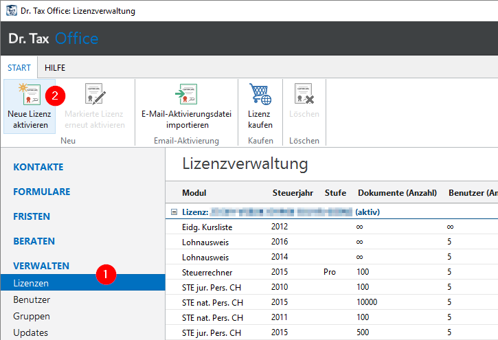Collapse the Lizenz group row
The height and width of the screenshot is (340, 498).
pos(174,212)
